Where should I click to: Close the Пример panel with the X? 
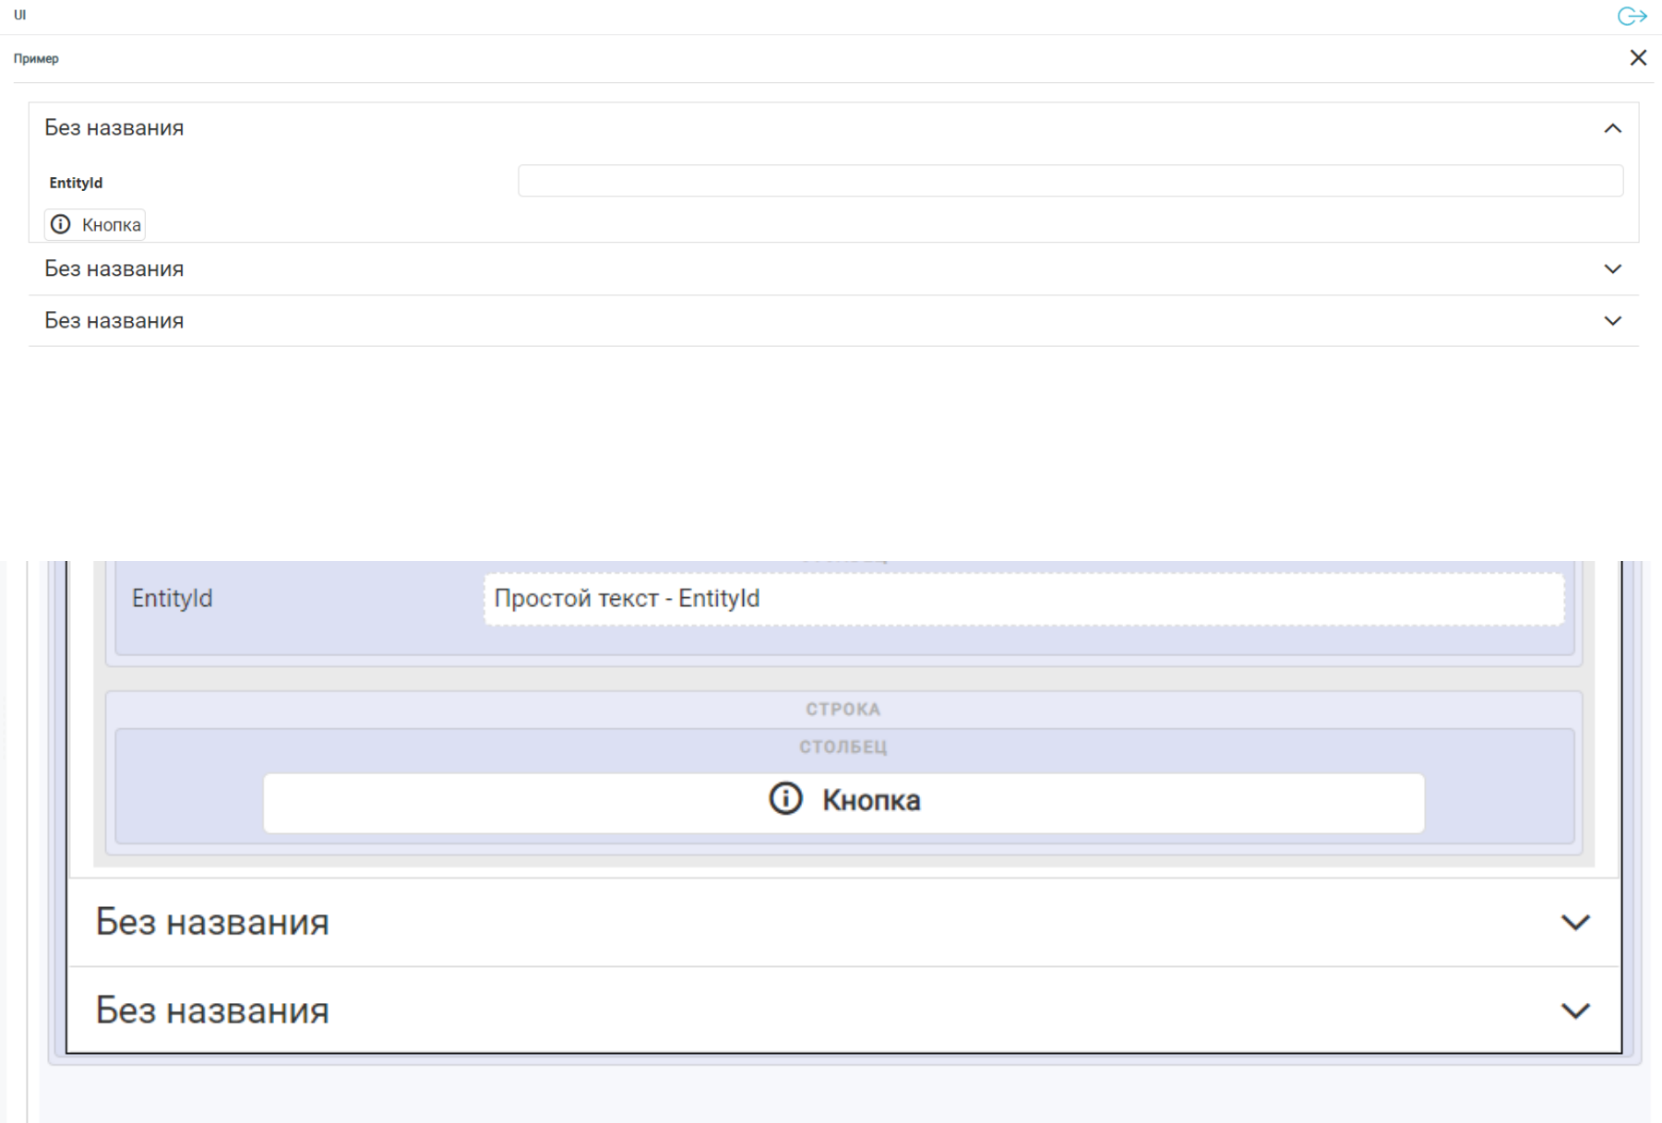coord(1638,58)
